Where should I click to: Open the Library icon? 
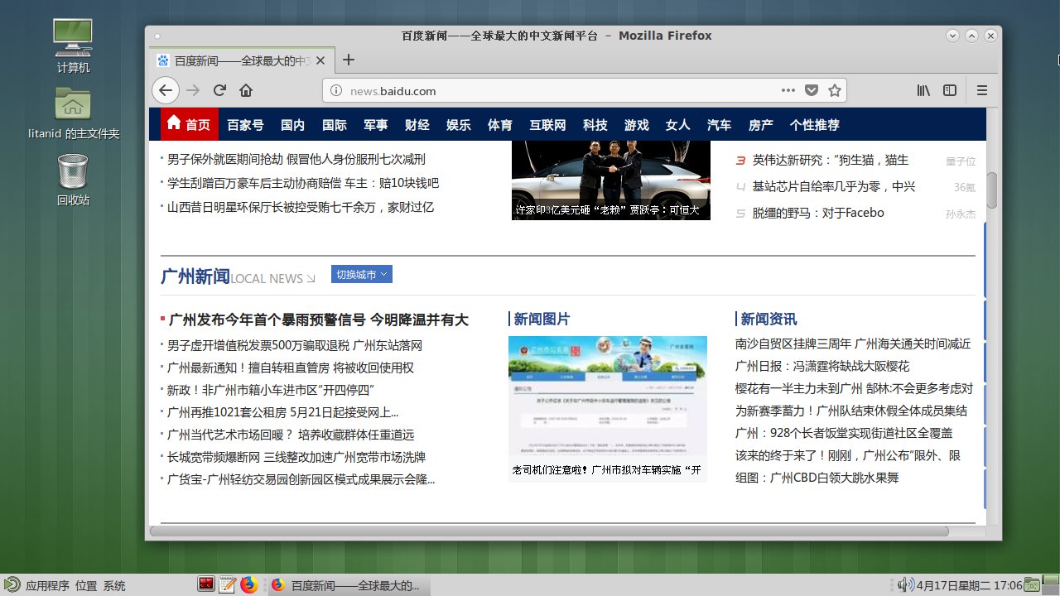click(923, 90)
